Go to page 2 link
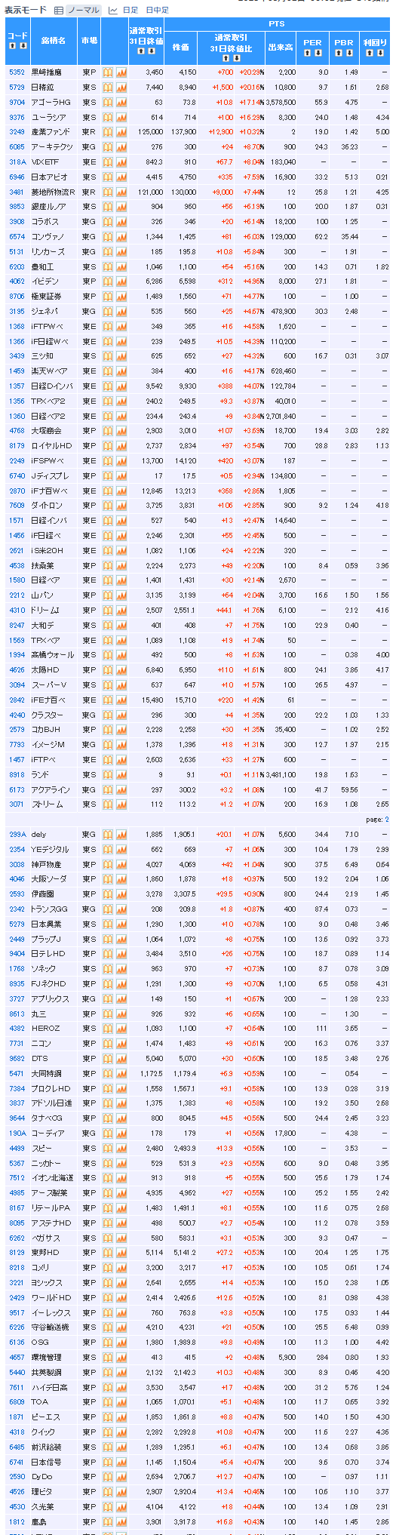Image resolution: width=399 pixels, height=1535 pixels. point(388,820)
